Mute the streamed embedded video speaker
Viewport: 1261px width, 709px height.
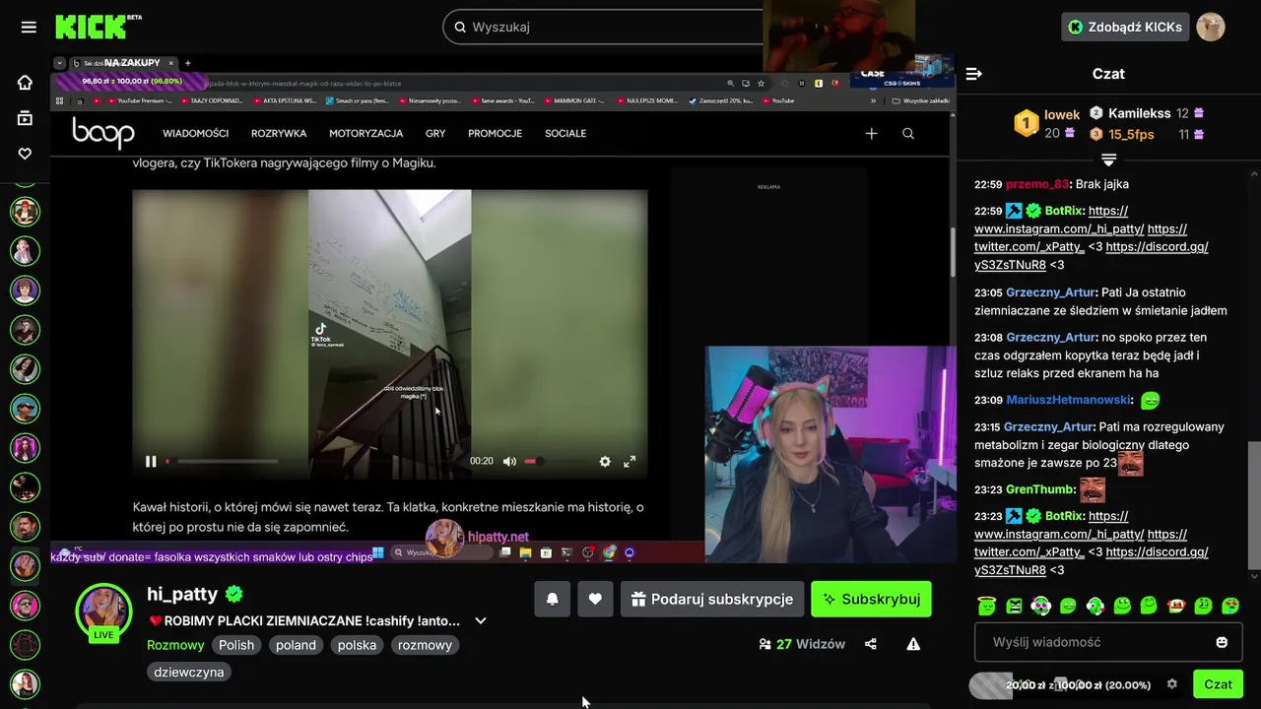[509, 461]
